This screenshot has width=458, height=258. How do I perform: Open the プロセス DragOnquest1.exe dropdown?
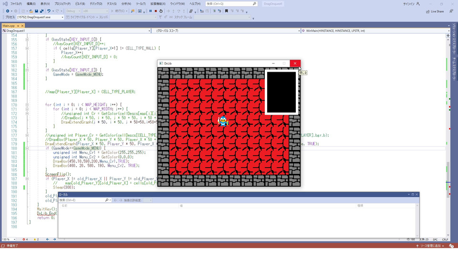[x=40, y=17]
